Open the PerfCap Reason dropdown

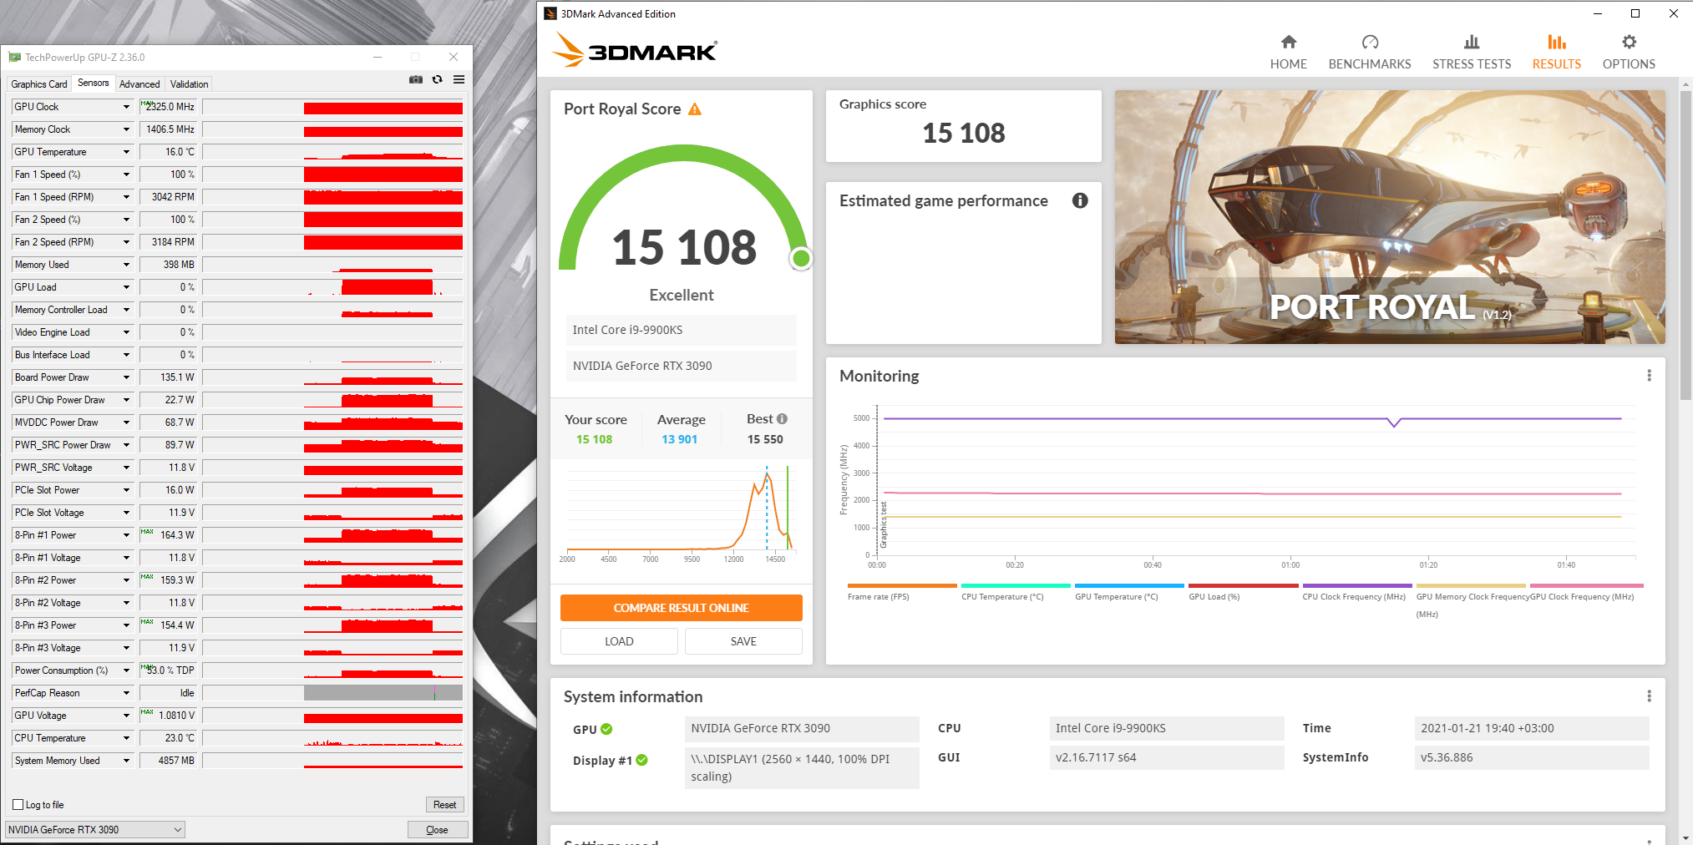(x=126, y=693)
